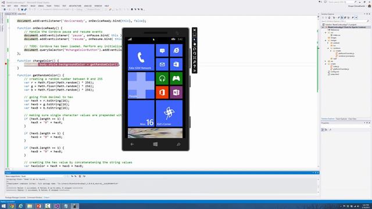Open the Calendar tile showing Mon 16
Viewport: 372px width, 209px height.
click(141, 113)
